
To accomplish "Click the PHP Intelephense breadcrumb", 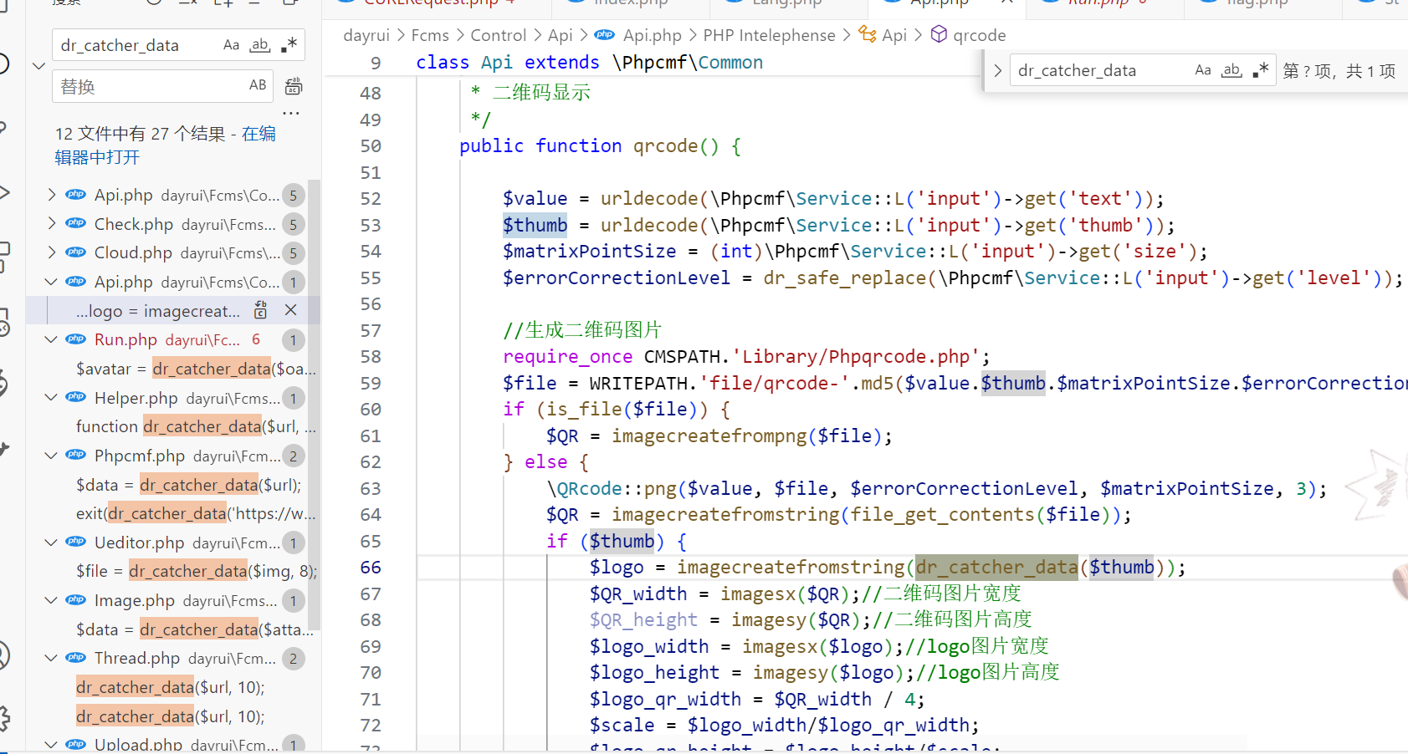I will 769,35.
